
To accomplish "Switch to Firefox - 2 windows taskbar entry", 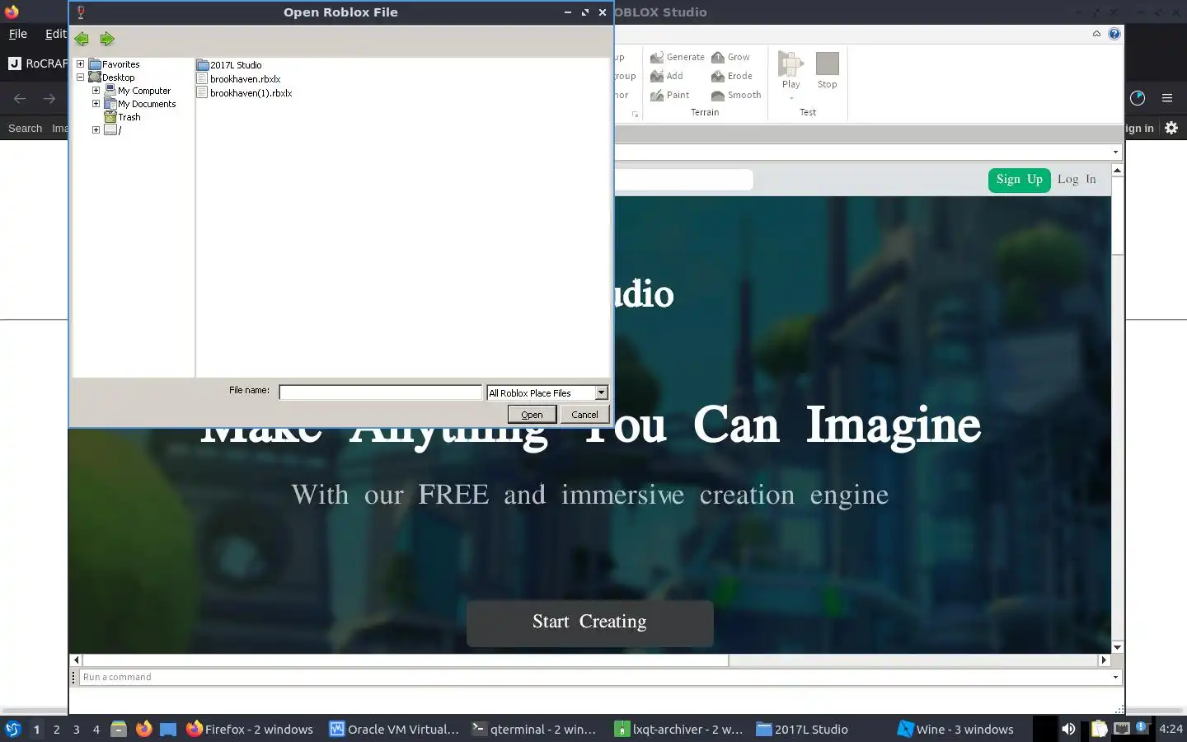I will tap(250, 729).
